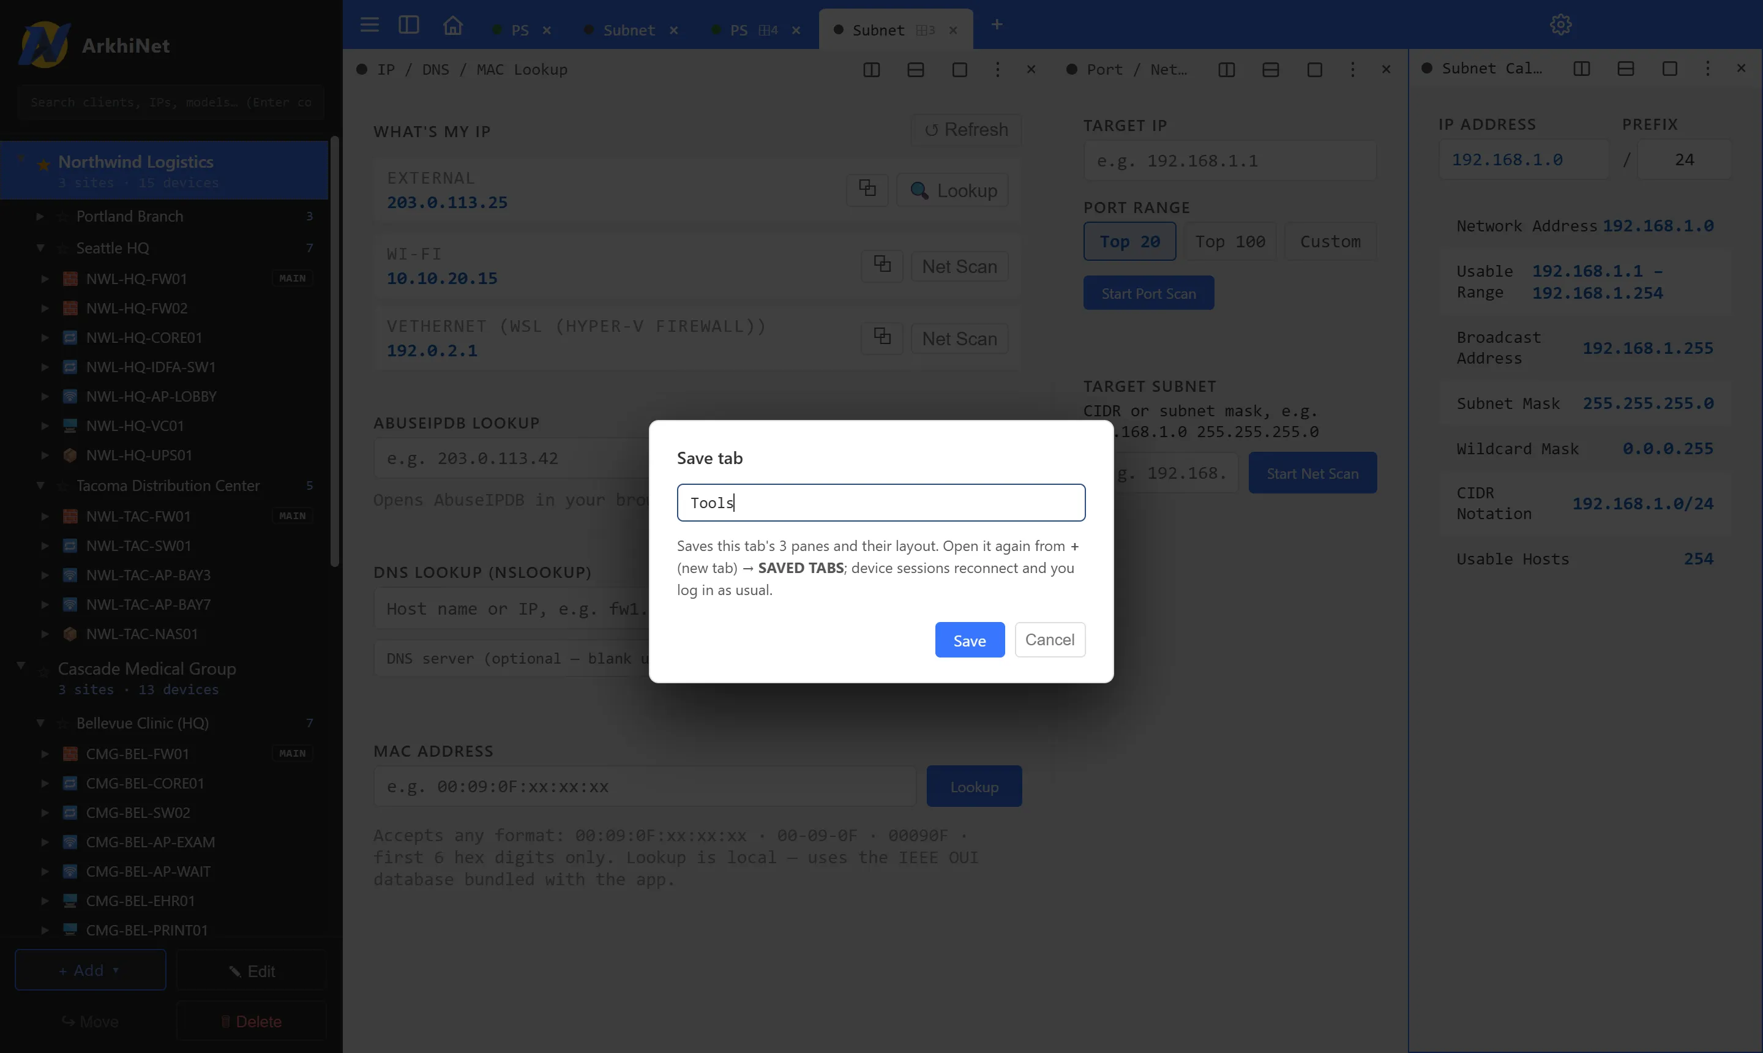Click Start Net Scan button
This screenshot has height=1053, width=1763.
(x=1312, y=473)
